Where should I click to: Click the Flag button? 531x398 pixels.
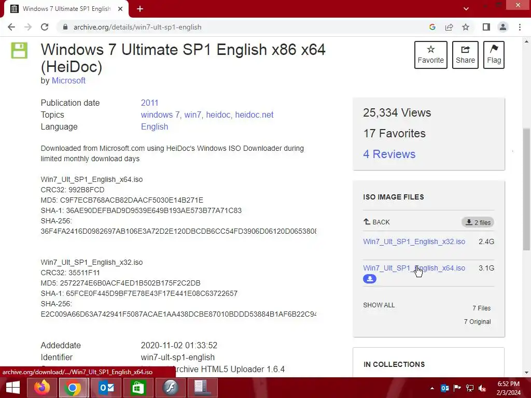point(494,55)
